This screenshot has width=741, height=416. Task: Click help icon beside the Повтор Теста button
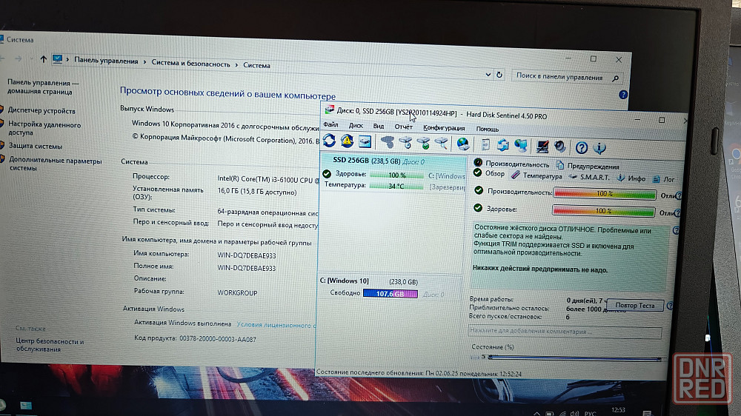tap(670, 306)
